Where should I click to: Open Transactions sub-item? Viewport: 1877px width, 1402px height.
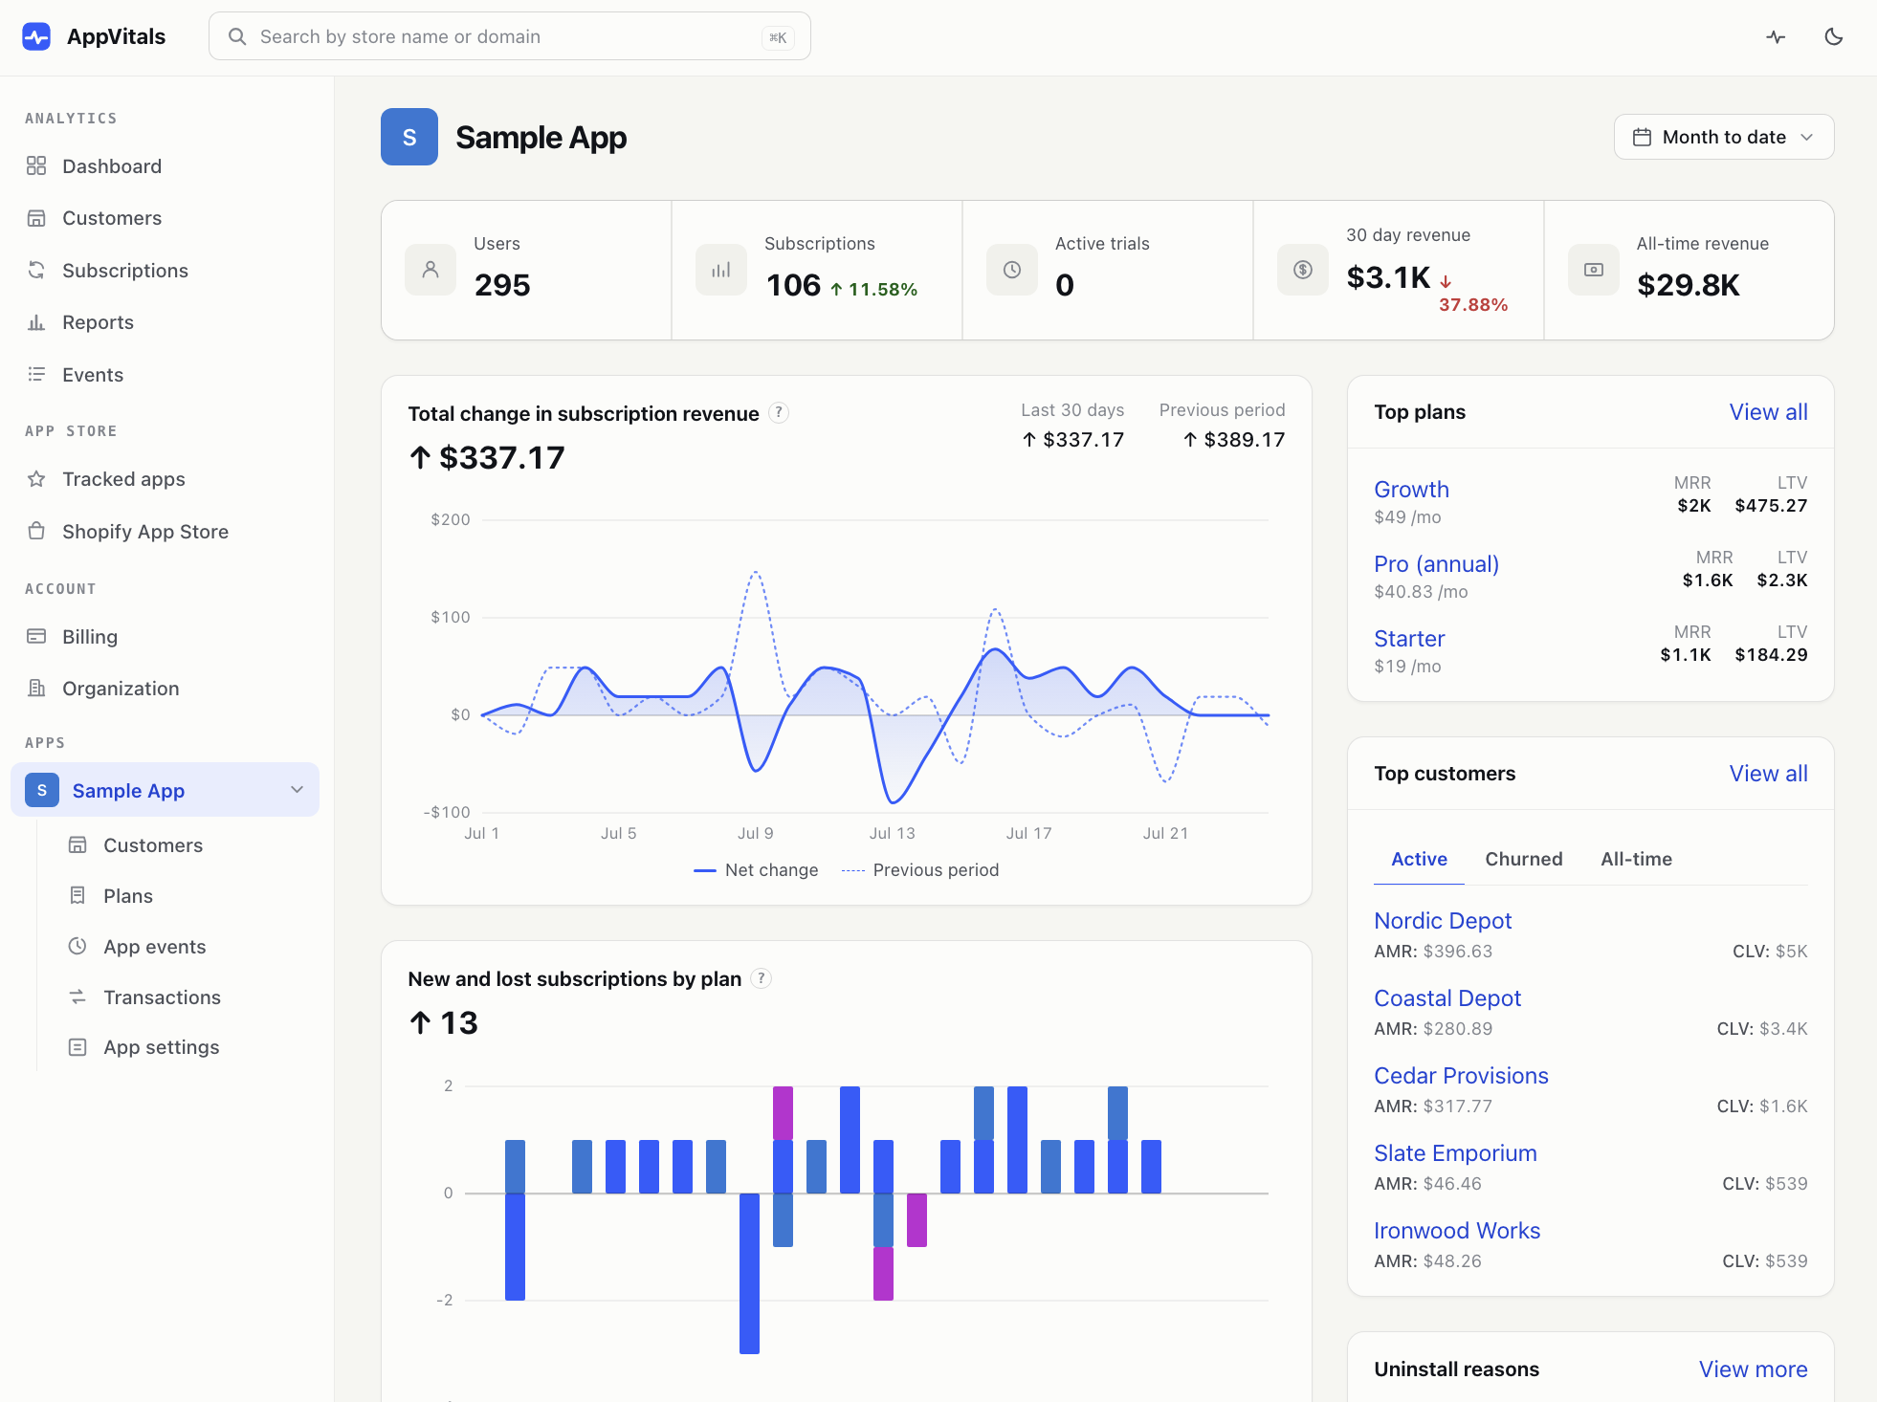click(x=162, y=997)
